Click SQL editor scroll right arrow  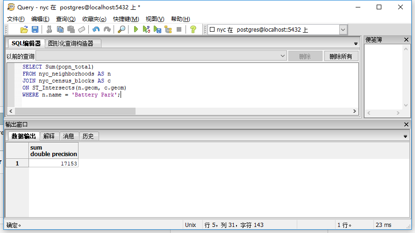pos(355,111)
